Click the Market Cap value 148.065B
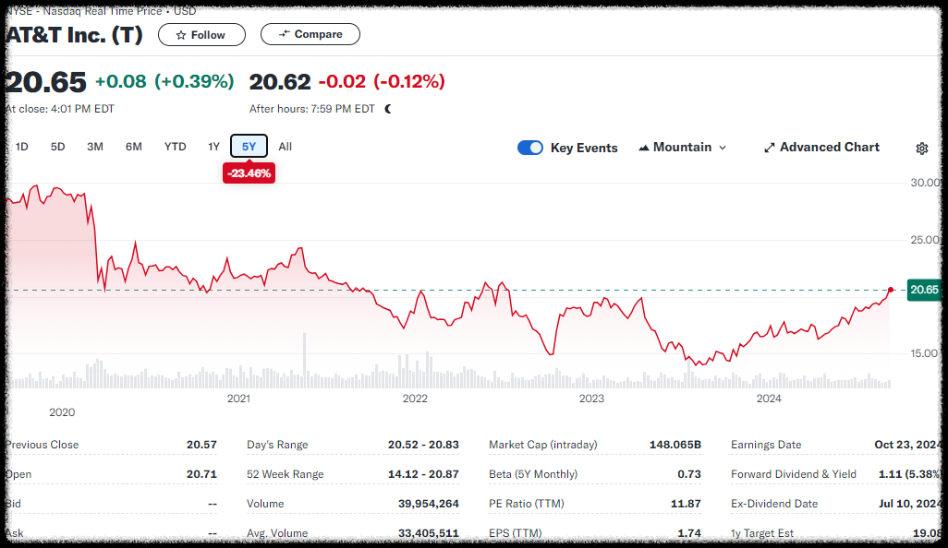The height and width of the screenshot is (548, 948). click(675, 445)
